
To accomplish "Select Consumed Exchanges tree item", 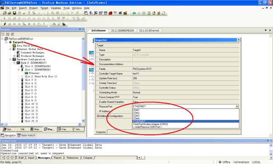I will (33, 53).
